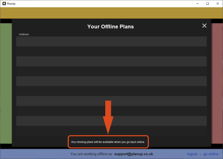Maximize the PlanUp window
This screenshot has height=159, width=223.
click(x=207, y=3)
